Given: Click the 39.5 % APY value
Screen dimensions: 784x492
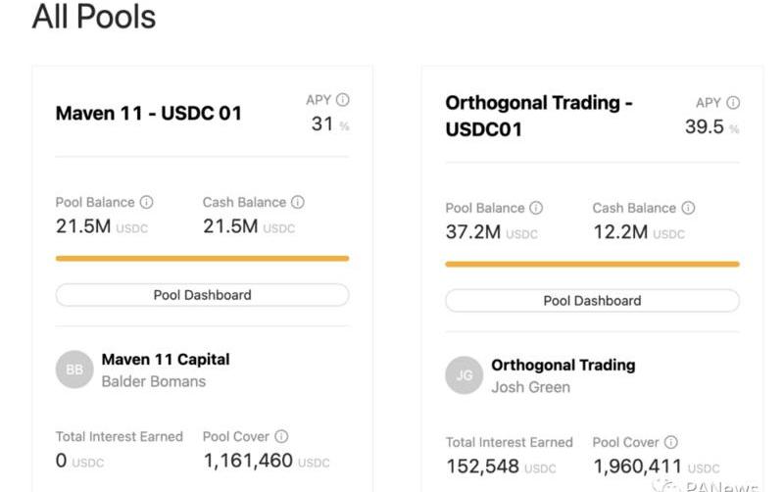Looking at the screenshot, I should [x=712, y=127].
